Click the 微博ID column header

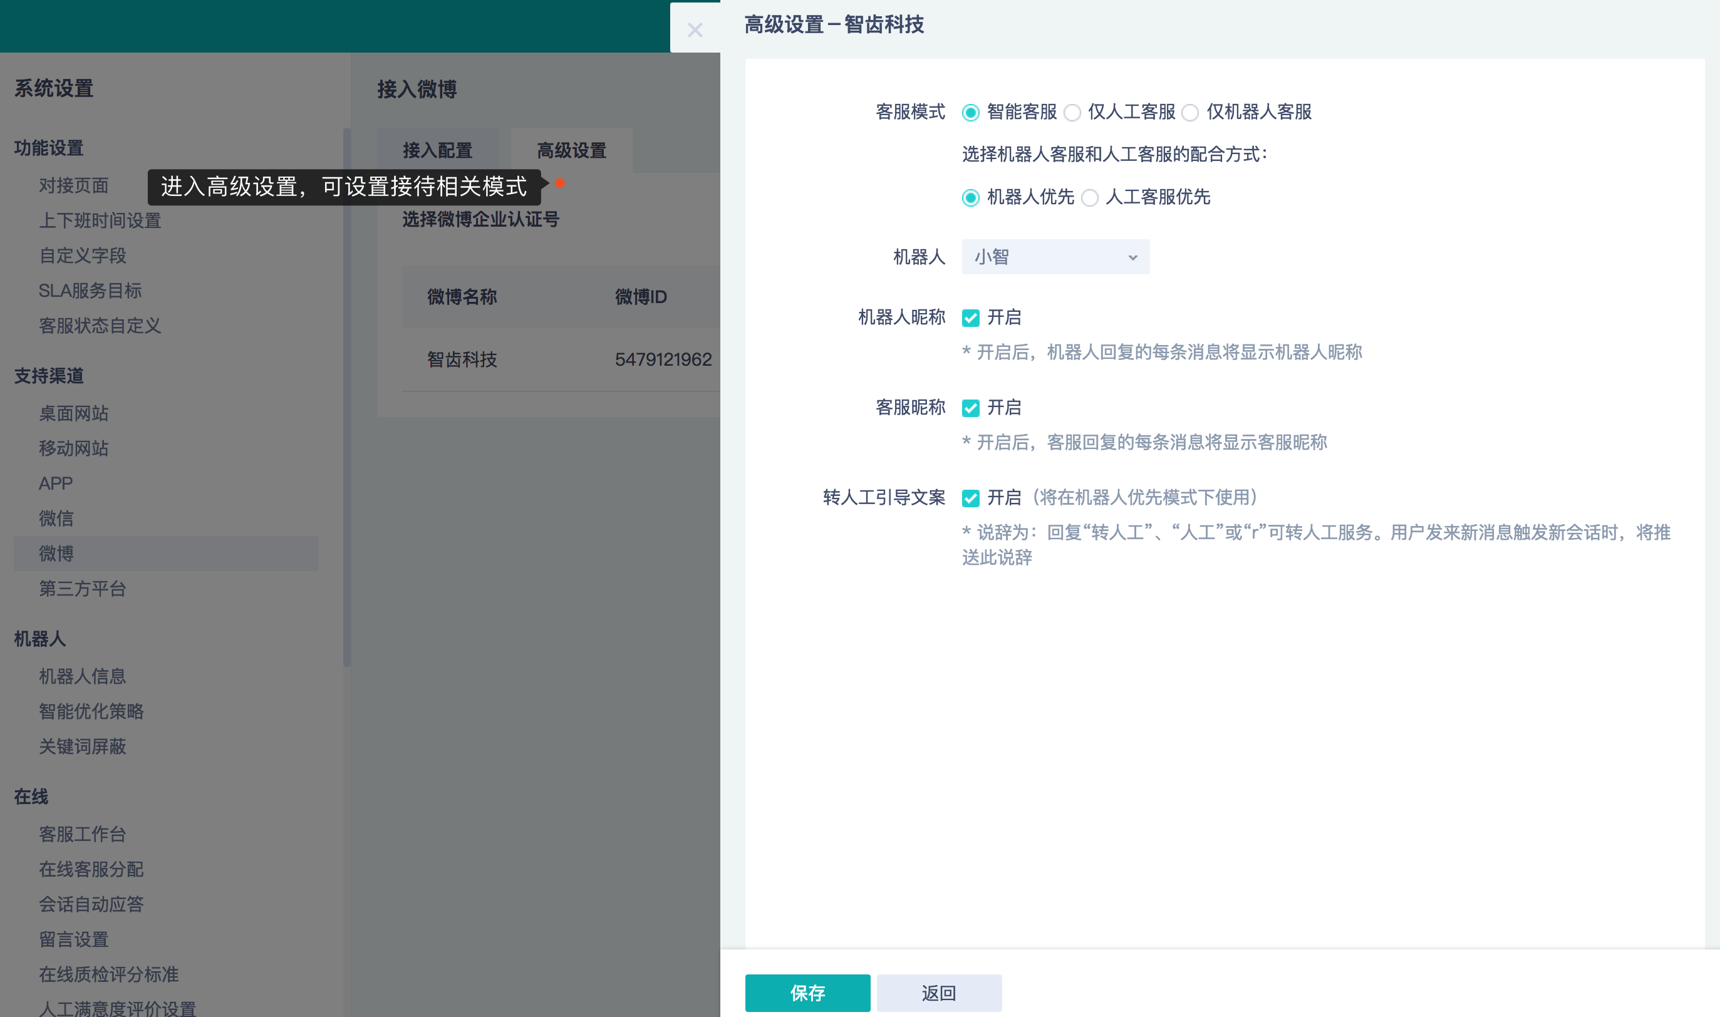tap(641, 297)
